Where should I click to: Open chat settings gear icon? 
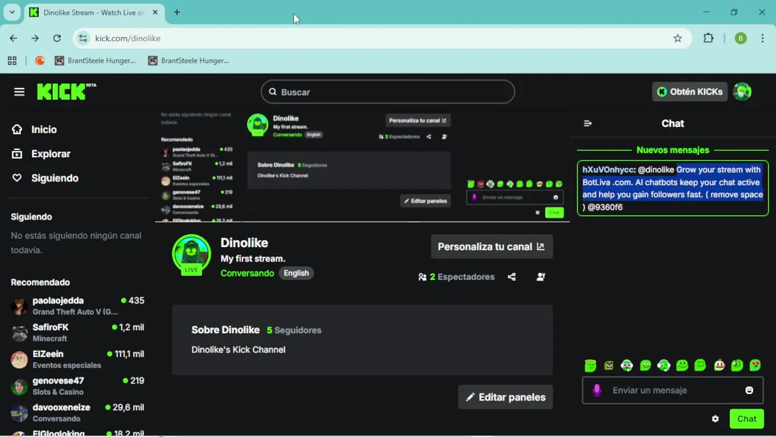[715, 419]
